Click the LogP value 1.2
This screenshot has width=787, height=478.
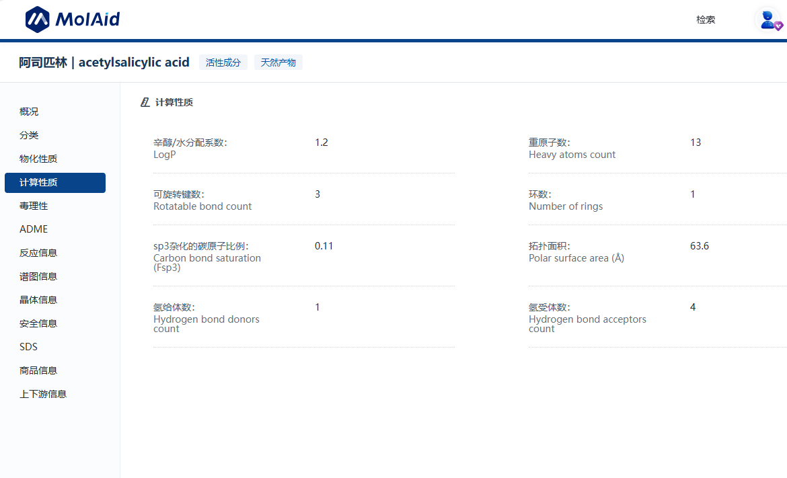(x=322, y=143)
